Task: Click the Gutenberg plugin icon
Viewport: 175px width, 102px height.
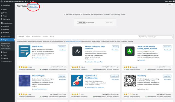Action: coord(130,80)
